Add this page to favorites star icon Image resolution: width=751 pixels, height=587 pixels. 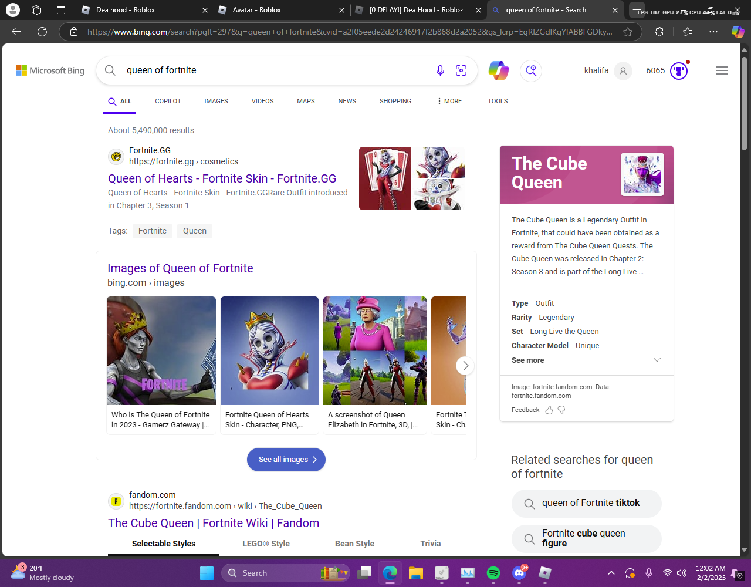coord(628,32)
